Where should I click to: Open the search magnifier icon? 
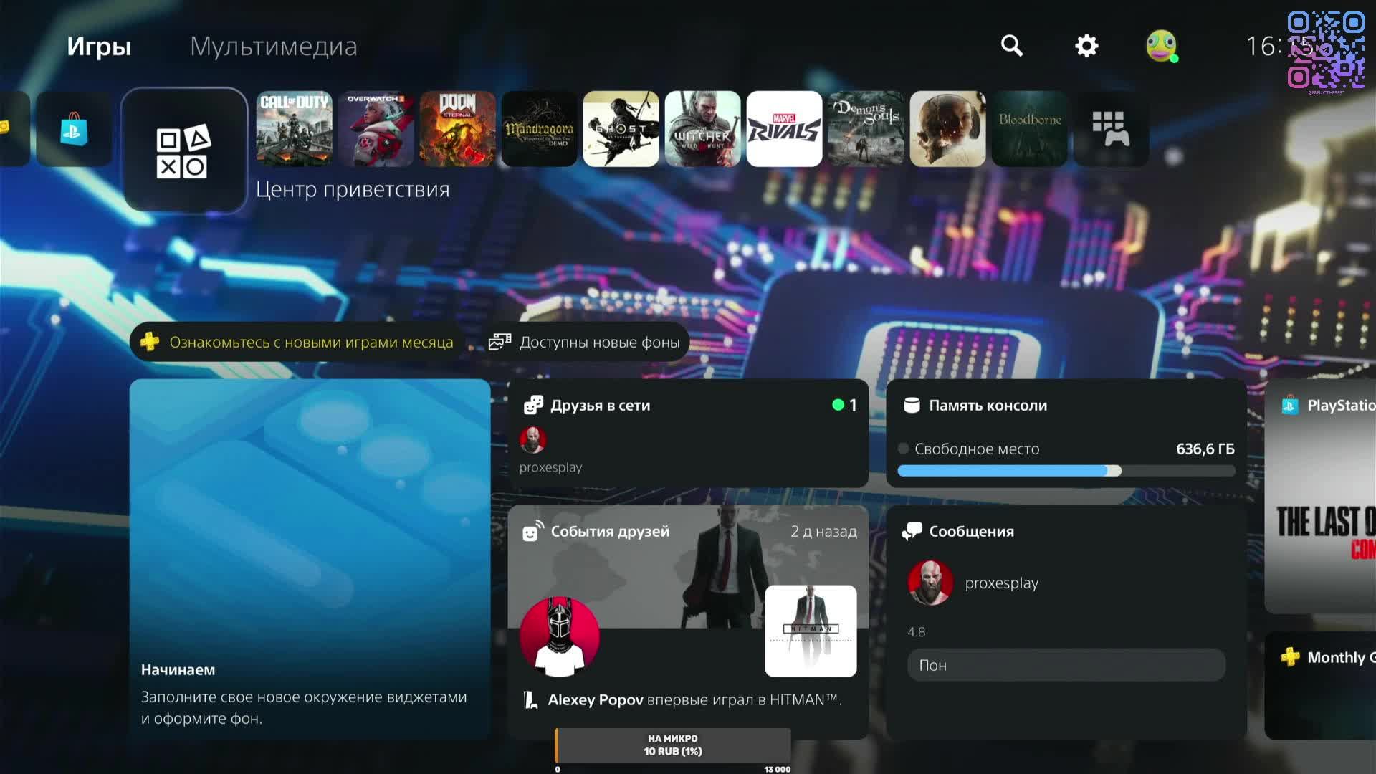tap(1011, 46)
